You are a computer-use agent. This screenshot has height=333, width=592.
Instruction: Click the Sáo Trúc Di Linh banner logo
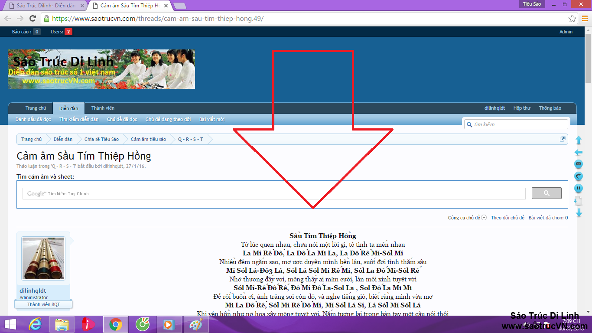click(101, 69)
